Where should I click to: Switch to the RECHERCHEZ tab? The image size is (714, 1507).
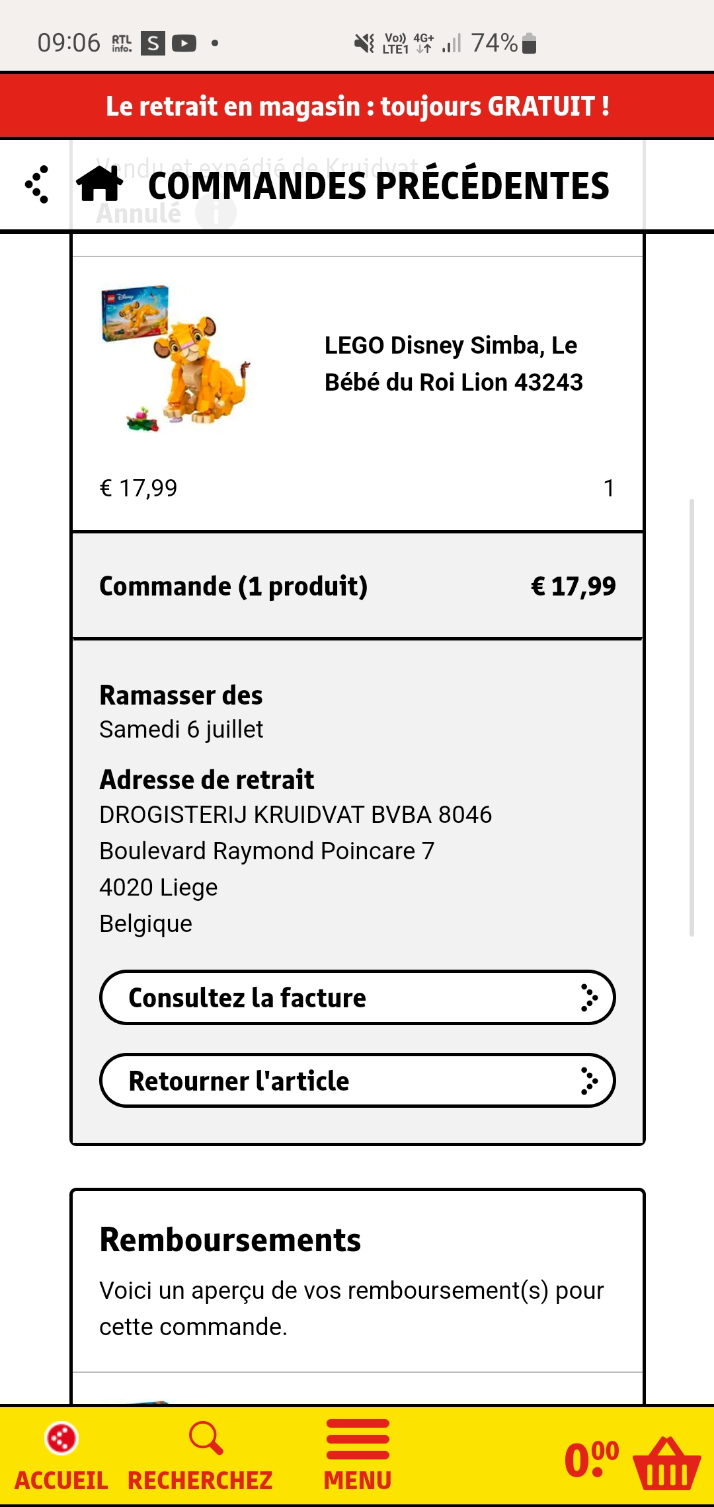point(200,1481)
